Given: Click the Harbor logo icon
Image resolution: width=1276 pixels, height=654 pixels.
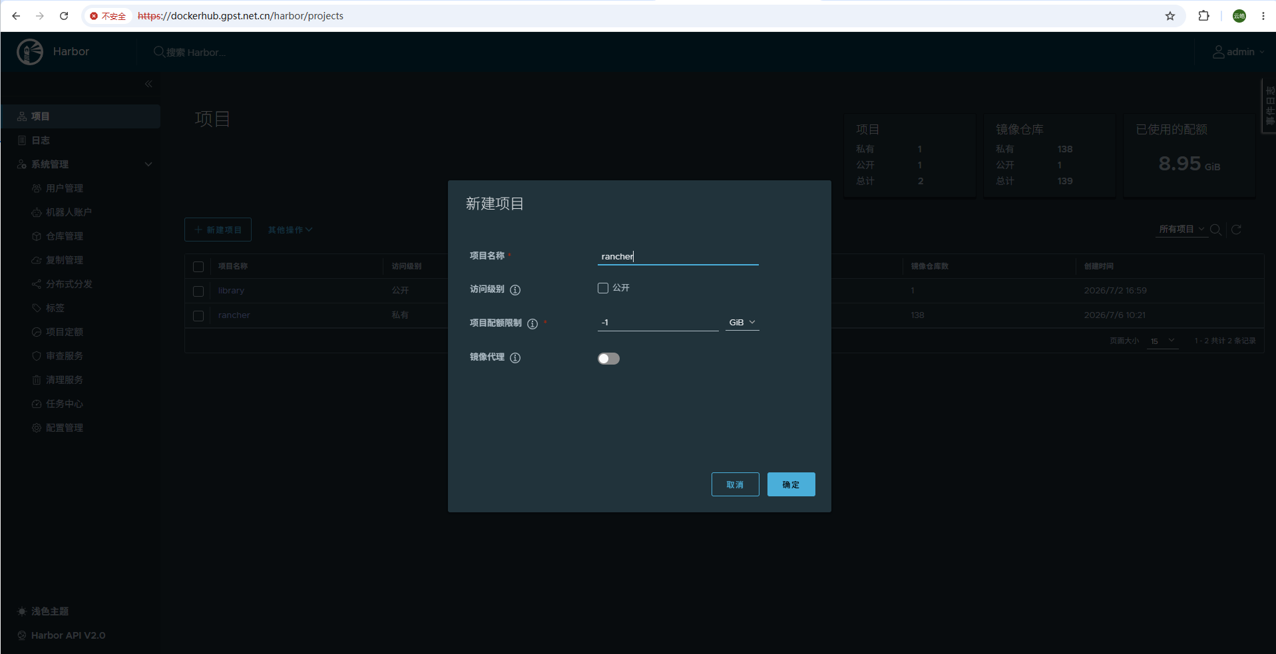Looking at the screenshot, I should point(30,52).
